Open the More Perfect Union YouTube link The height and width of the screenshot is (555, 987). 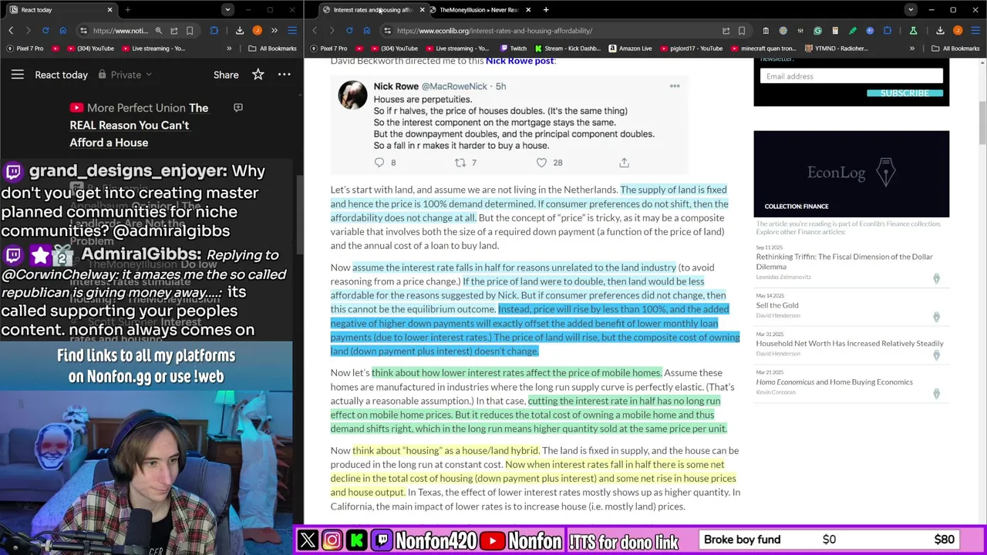point(139,125)
